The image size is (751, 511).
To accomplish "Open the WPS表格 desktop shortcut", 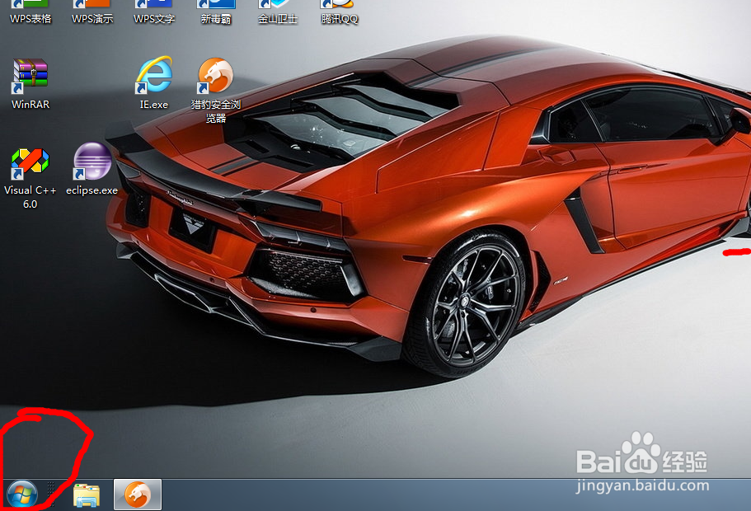I will tap(31, 12).
